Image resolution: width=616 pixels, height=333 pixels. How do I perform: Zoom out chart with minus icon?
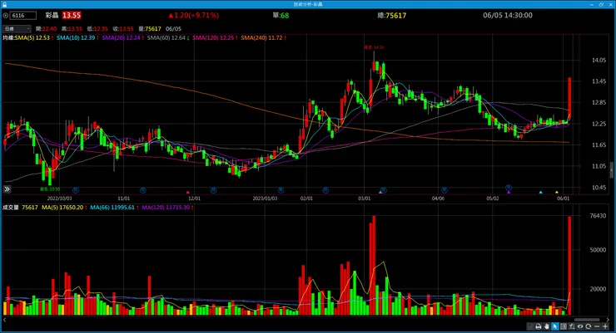[597, 326]
